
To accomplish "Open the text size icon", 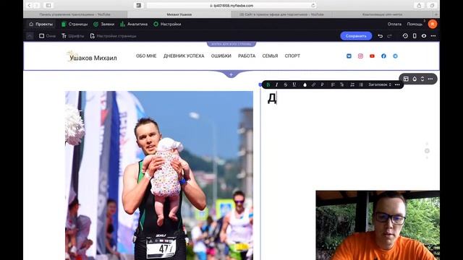I will pos(341,84).
